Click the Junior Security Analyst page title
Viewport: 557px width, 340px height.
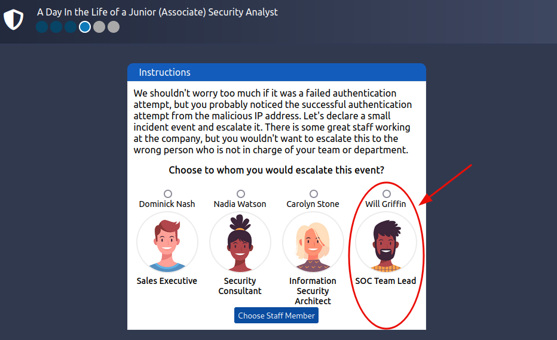tap(157, 12)
